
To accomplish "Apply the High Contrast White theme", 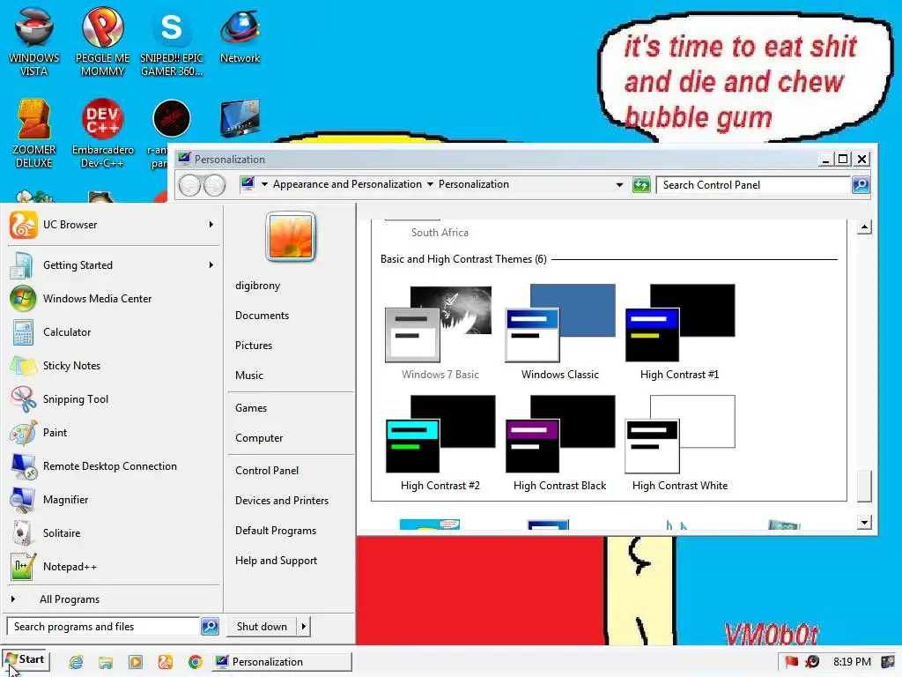I will click(x=679, y=444).
